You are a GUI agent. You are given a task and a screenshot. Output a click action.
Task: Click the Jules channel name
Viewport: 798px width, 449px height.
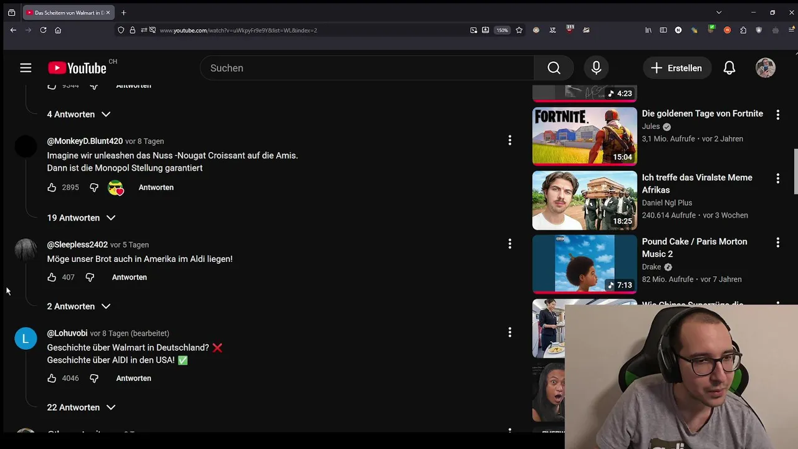pos(651,127)
